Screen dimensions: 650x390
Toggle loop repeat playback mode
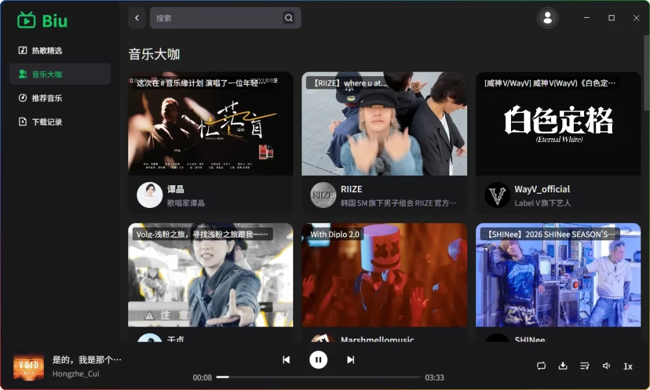click(541, 366)
